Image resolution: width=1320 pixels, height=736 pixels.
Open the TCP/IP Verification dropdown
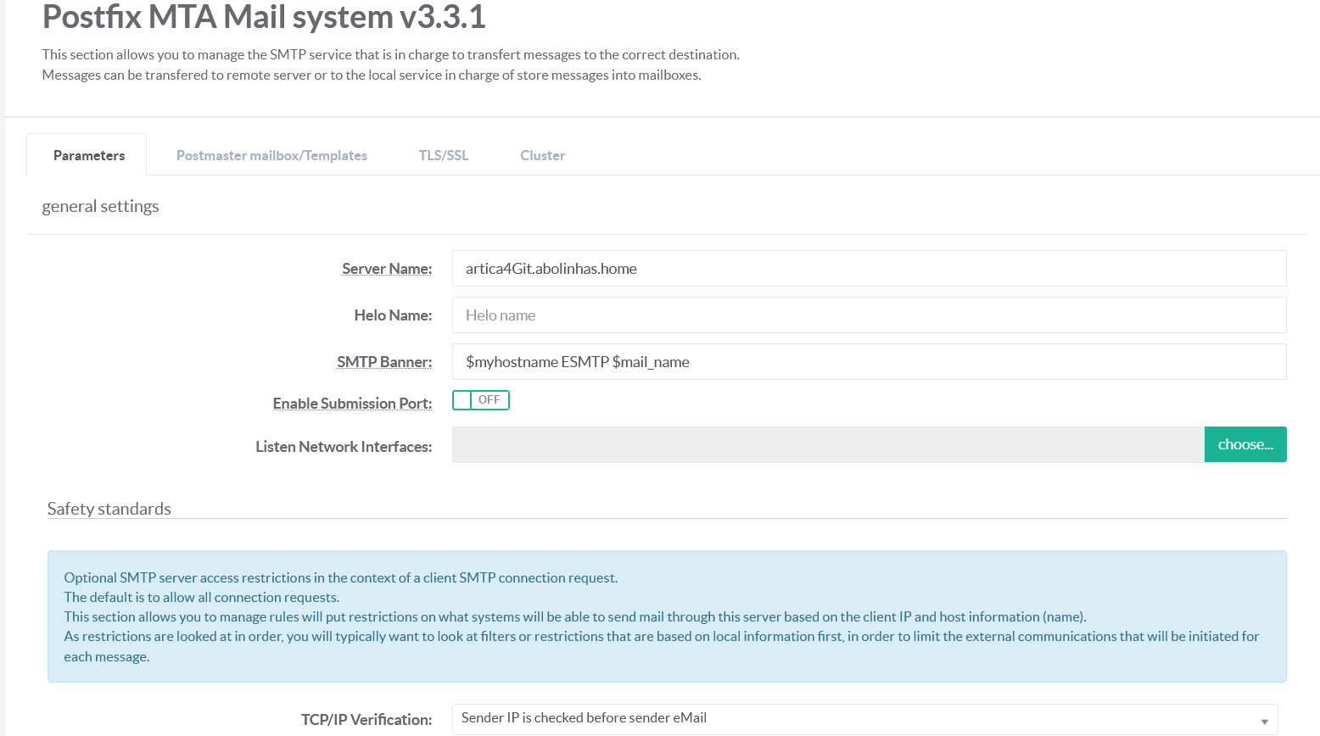point(864,719)
